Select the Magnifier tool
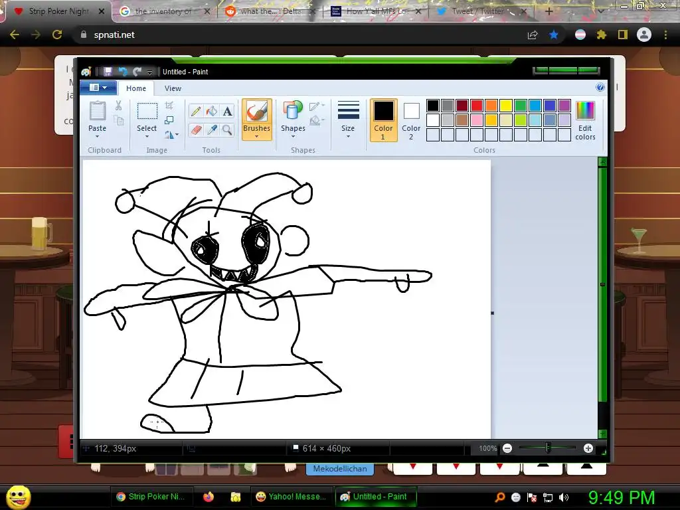 click(x=227, y=129)
